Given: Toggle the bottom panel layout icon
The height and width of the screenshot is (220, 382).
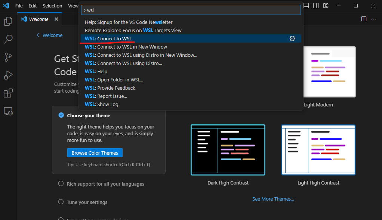Looking at the screenshot, I should (x=306, y=6).
